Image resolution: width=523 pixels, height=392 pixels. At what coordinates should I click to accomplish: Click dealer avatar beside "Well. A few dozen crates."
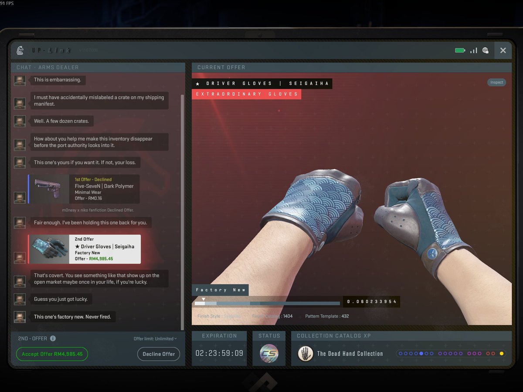point(19,121)
